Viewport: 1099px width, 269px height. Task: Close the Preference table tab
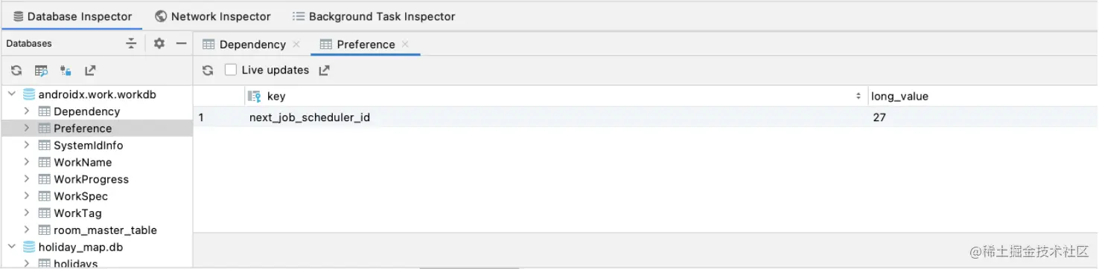pyautogui.click(x=405, y=45)
